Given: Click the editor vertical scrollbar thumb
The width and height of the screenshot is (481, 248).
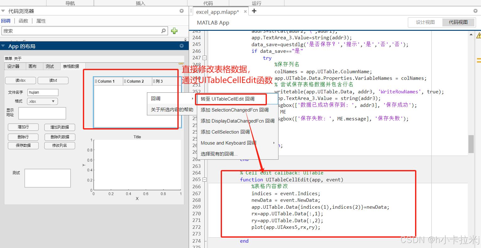Looking at the screenshot, I should (471, 144).
